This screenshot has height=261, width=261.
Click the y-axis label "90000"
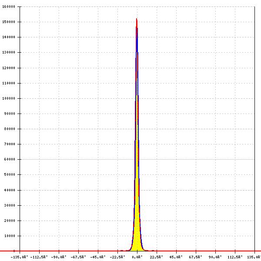10,114
